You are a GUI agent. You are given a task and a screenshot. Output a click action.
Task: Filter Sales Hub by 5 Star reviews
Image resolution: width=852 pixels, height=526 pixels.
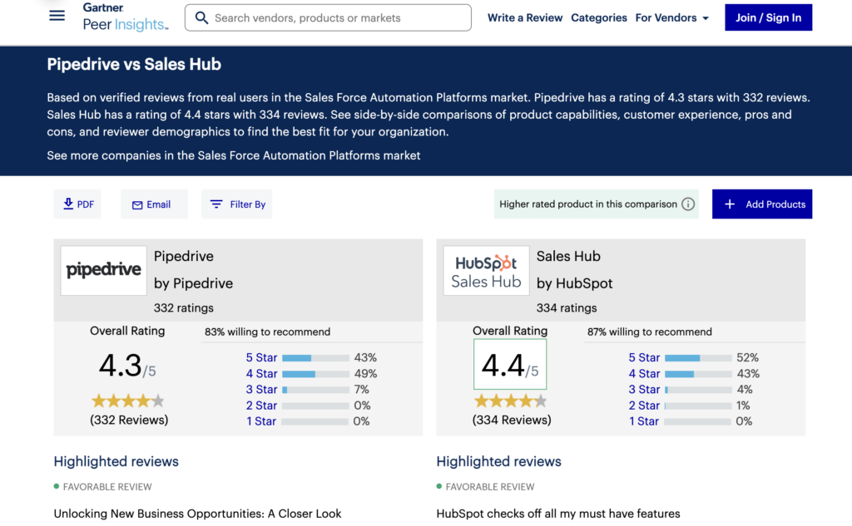pyautogui.click(x=644, y=357)
